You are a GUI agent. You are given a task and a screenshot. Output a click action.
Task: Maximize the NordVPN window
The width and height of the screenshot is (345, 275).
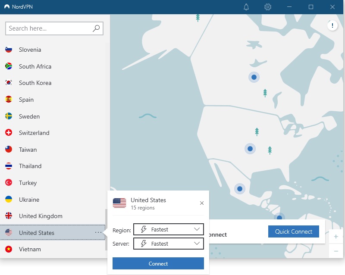[310, 7]
